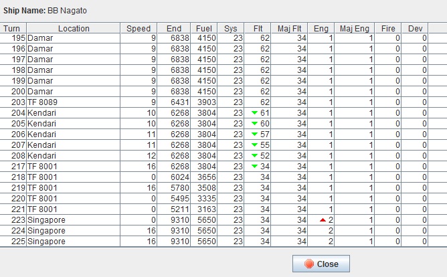Click Speed value 16 in turn 217 row
Viewport: 447px width, 277px height.
point(139,166)
